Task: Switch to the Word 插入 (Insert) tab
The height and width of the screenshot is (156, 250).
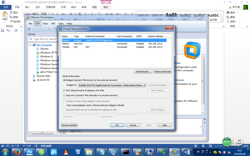Action: tap(27, 7)
